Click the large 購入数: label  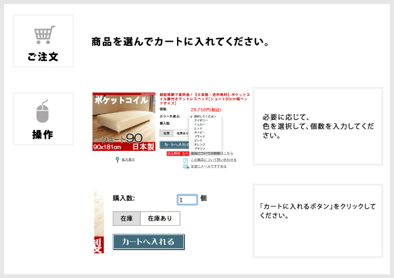tap(123, 199)
